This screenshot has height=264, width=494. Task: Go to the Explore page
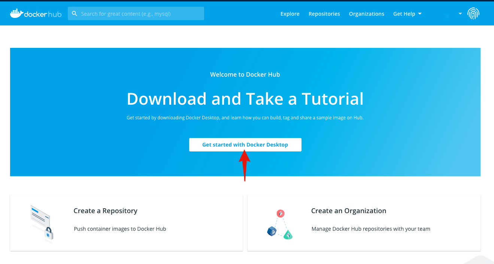pyautogui.click(x=290, y=14)
